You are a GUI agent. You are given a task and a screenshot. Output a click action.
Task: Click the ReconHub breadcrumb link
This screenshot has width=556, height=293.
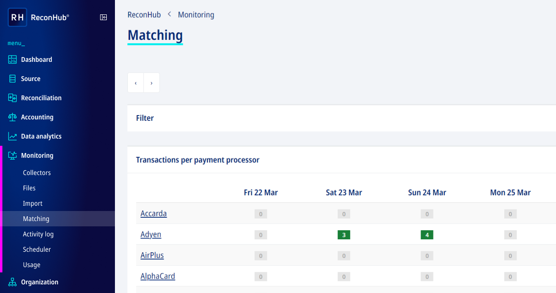(144, 14)
